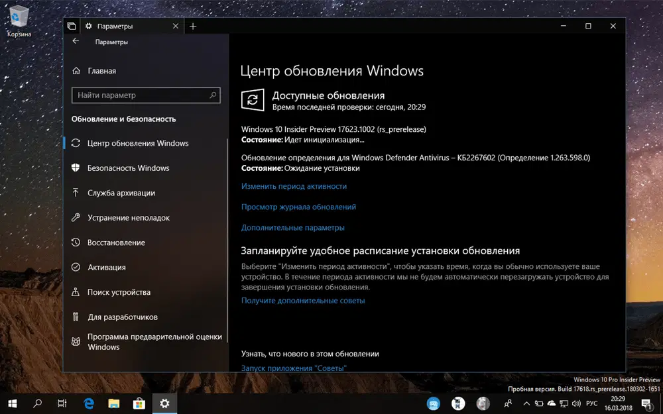This screenshot has height=414, width=663.
Task: Go back using the arrow next to Параметры
Action: [76, 41]
